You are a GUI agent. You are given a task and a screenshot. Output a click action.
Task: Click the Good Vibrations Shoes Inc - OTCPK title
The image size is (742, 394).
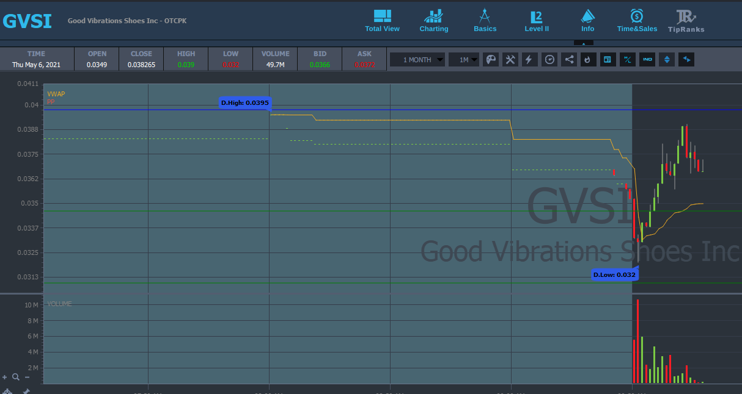[127, 21]
